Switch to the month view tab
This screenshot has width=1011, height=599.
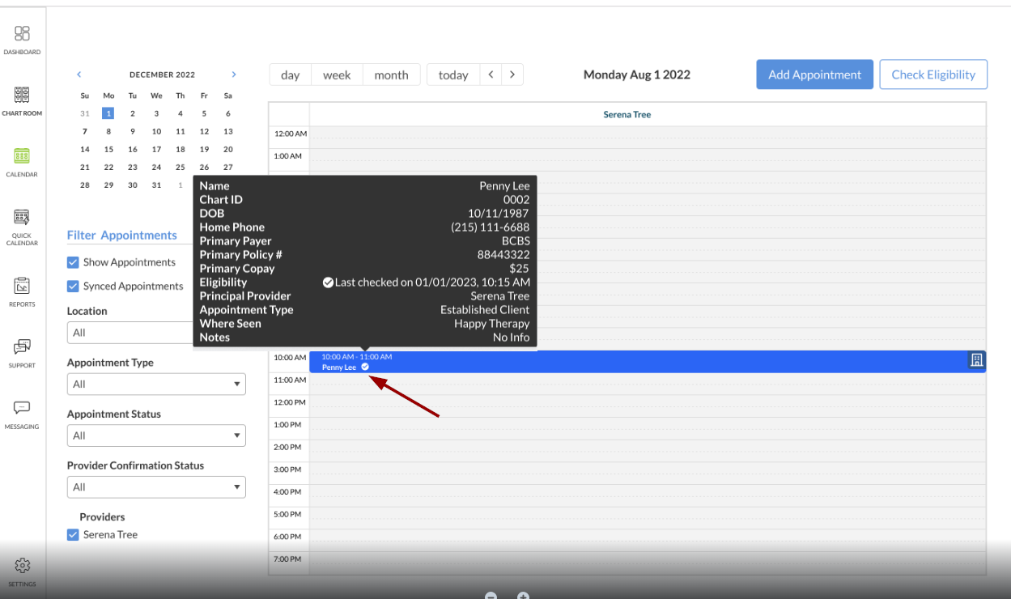click(391, 74)
